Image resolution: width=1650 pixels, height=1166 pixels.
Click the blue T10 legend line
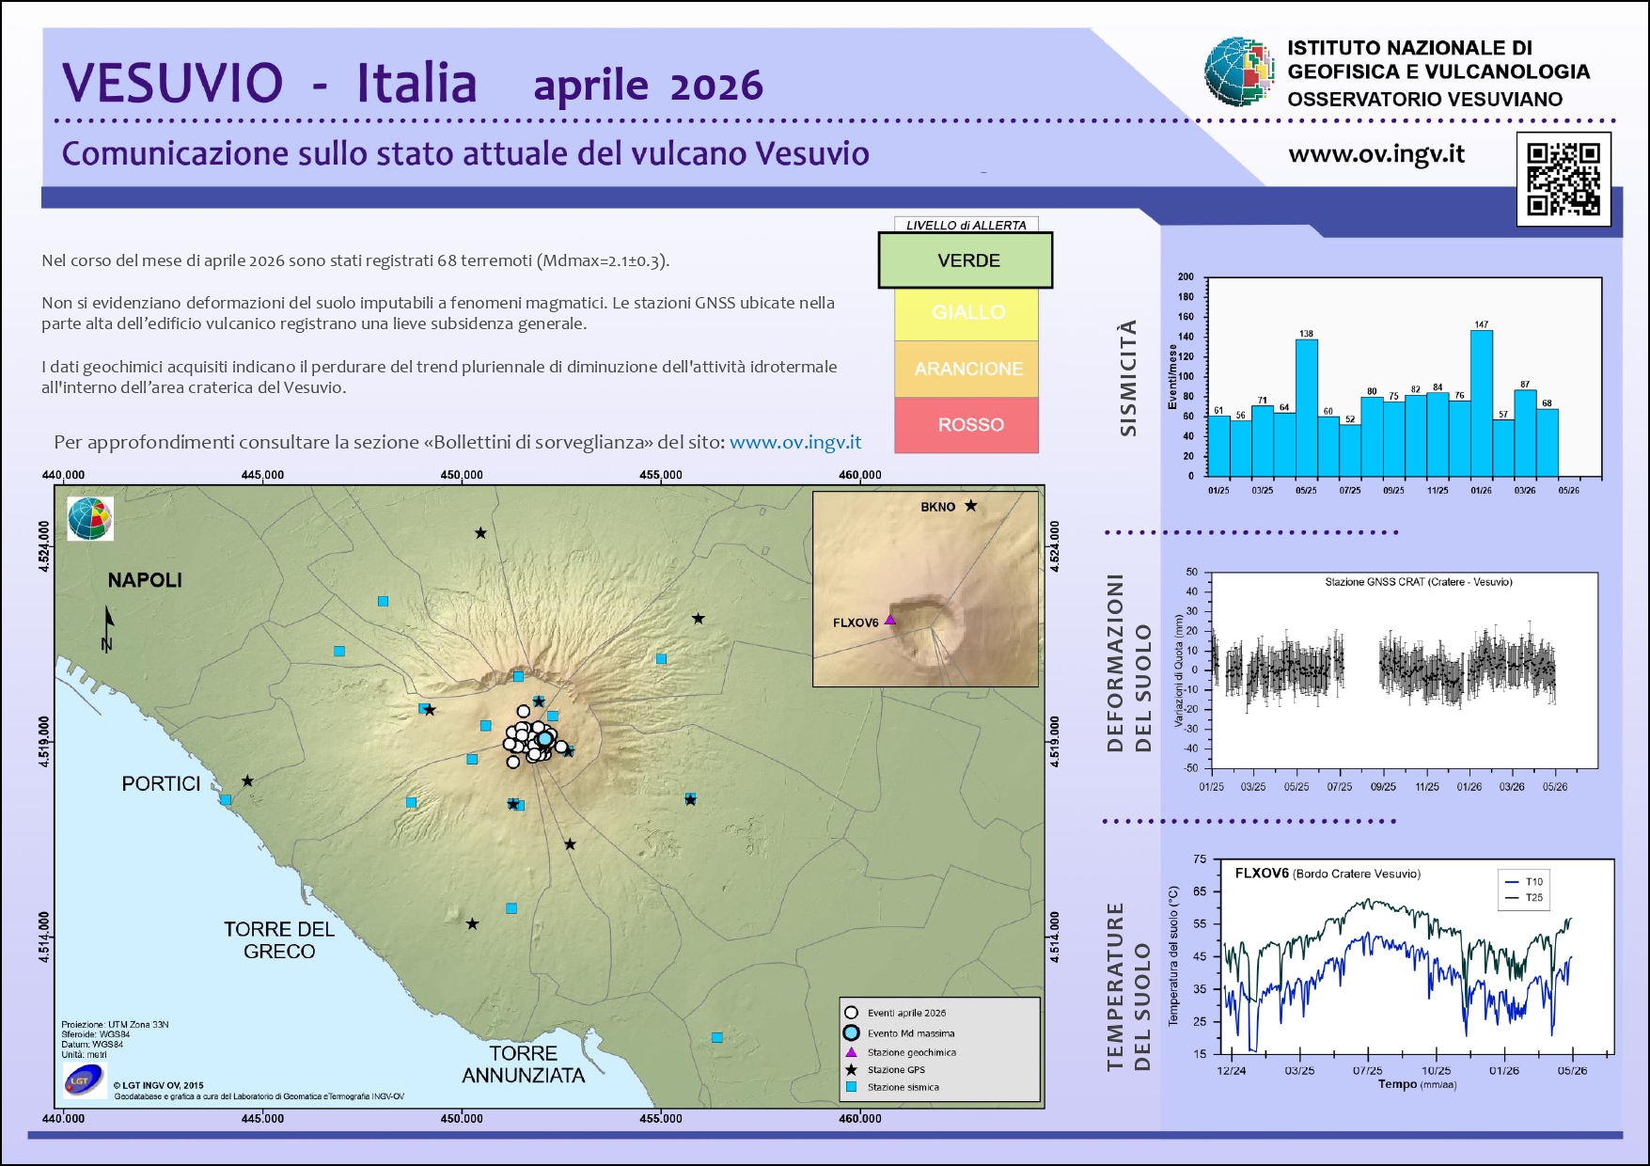[x=1512, y=882]
